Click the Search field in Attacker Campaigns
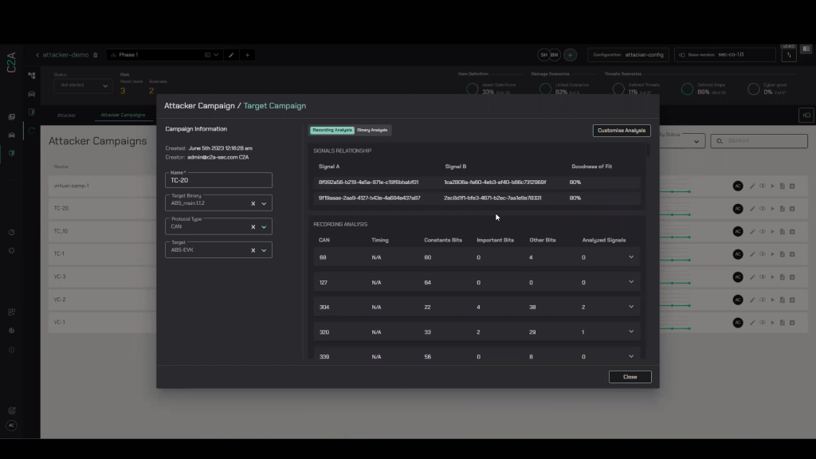816x459 pixels. [759, 141]
